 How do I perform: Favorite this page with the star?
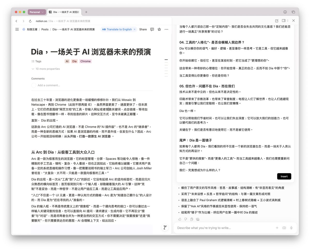pos(159,29)
